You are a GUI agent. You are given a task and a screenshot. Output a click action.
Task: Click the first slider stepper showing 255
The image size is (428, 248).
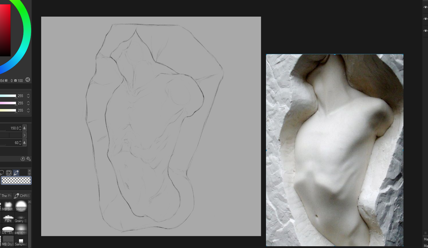tap(28, 96)
